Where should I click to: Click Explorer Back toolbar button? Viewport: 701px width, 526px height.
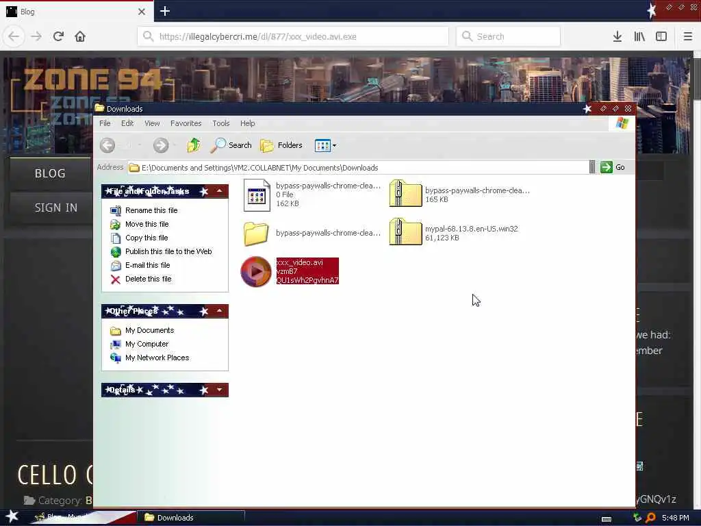[x=107, y=145]
